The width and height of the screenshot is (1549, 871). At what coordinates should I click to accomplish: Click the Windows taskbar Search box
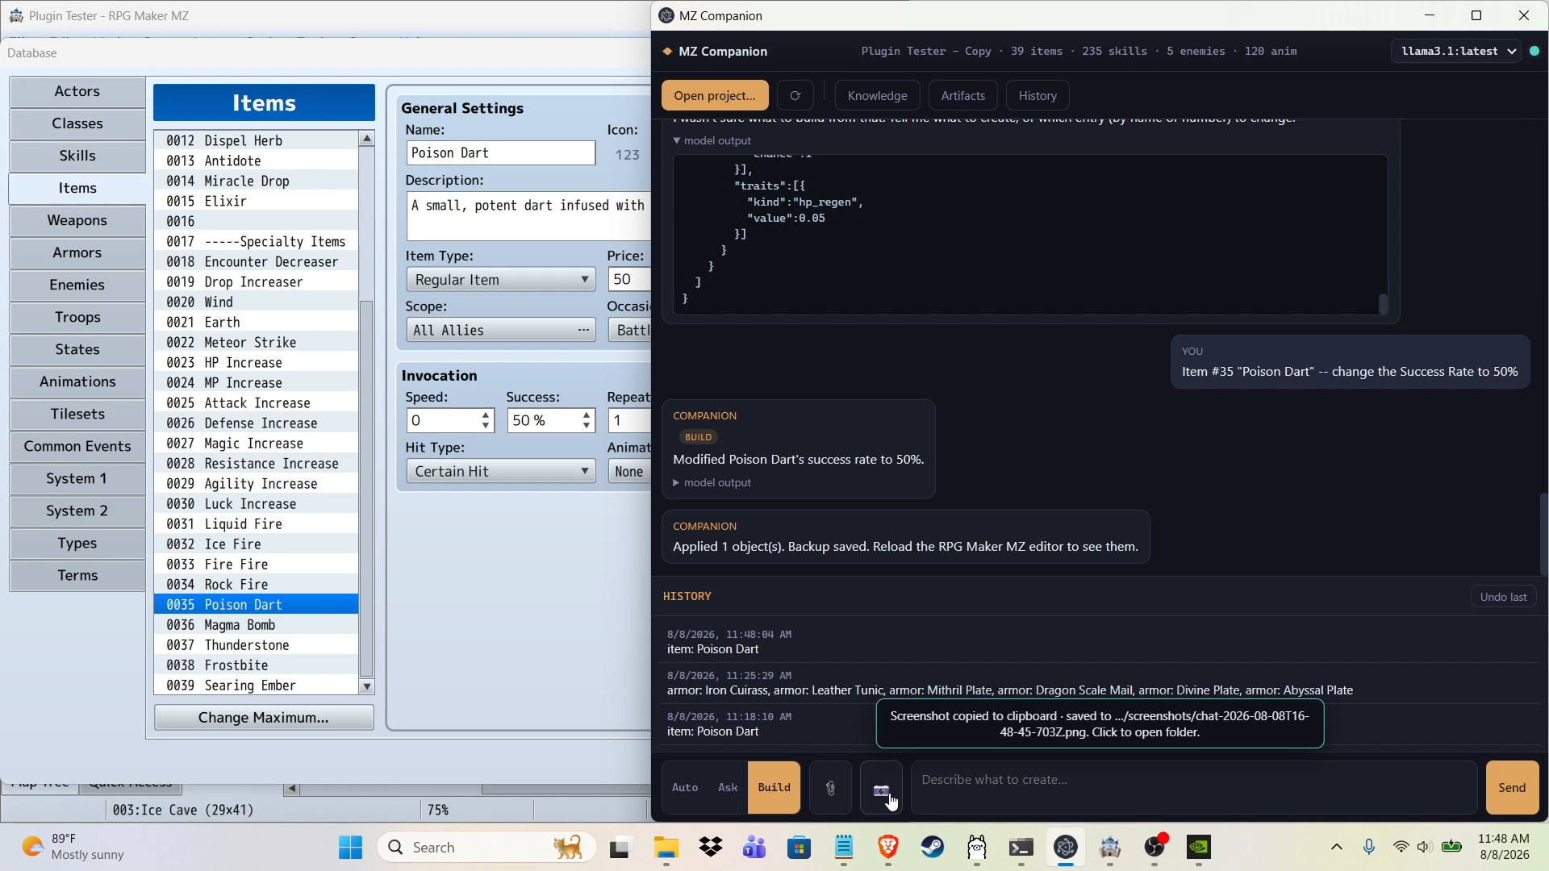[x=486, y=847]
